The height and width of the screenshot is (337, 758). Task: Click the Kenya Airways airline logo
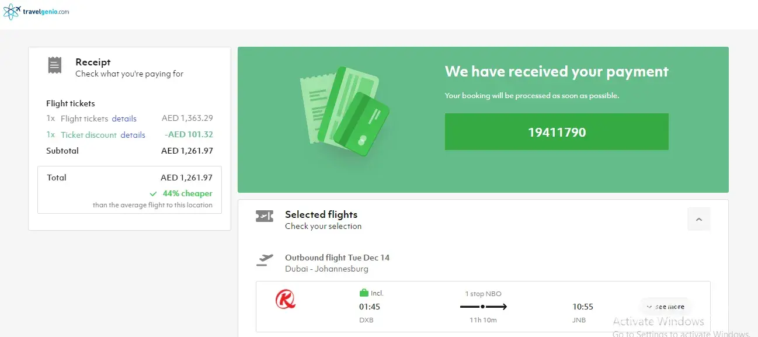(286, 300)
